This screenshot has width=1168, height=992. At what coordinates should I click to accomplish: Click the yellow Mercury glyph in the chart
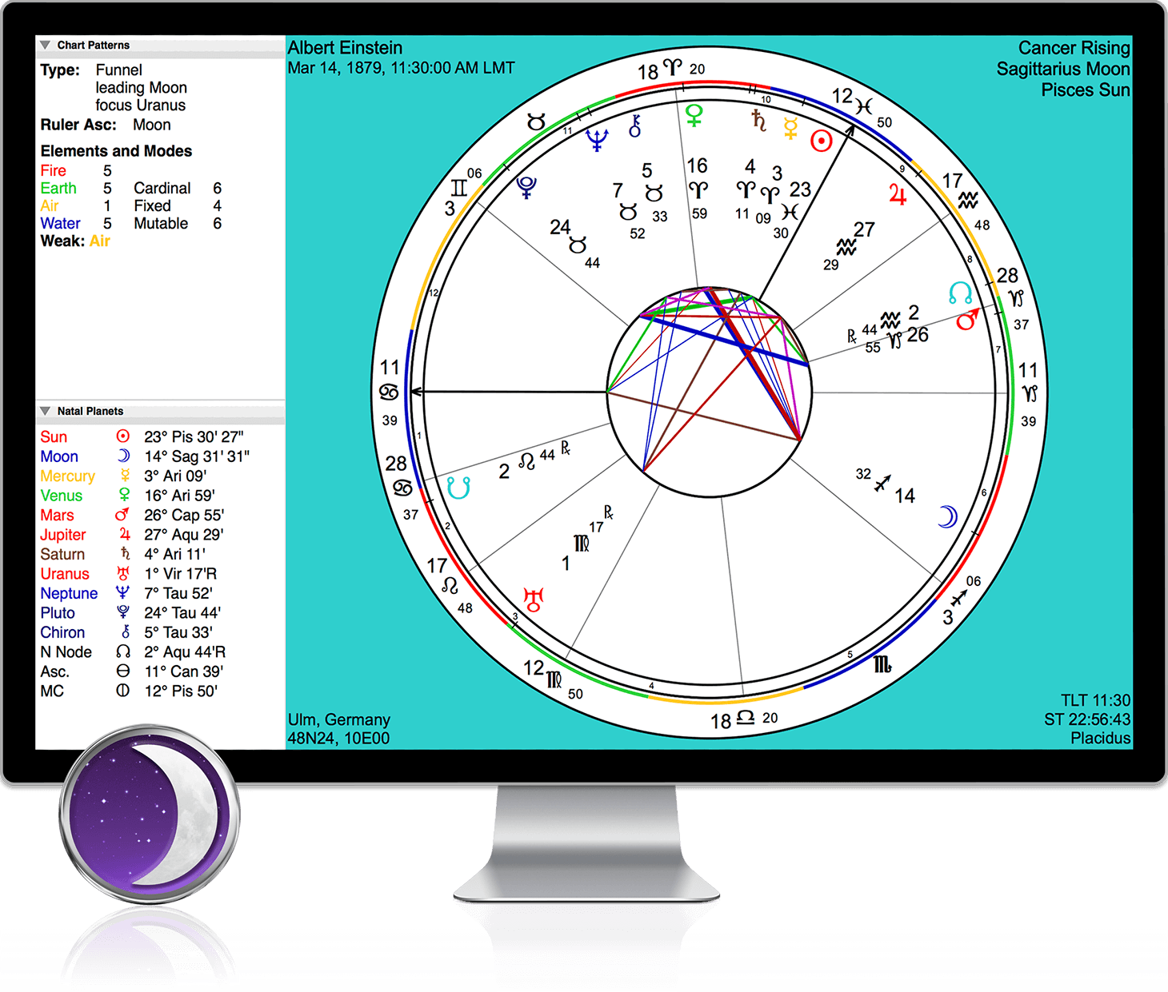click(790, 128)
